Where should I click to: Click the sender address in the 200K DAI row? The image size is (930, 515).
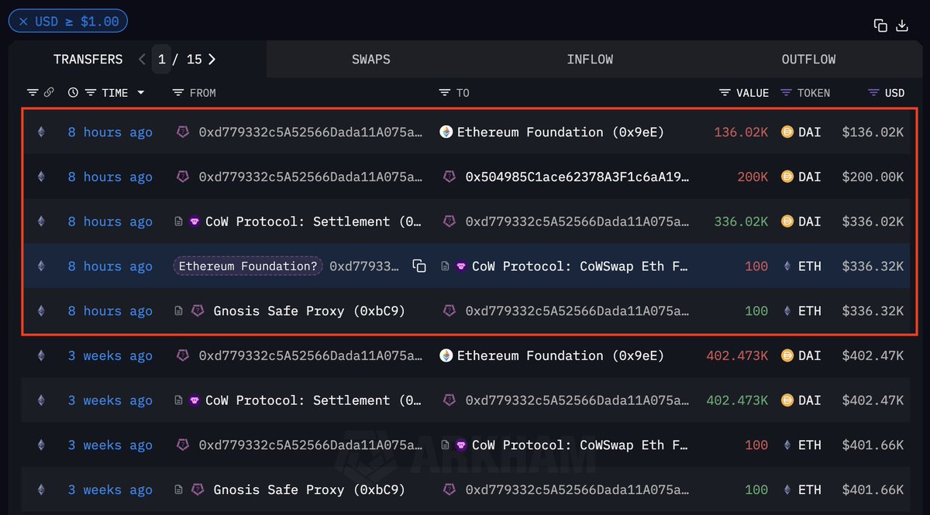[311, 177]
